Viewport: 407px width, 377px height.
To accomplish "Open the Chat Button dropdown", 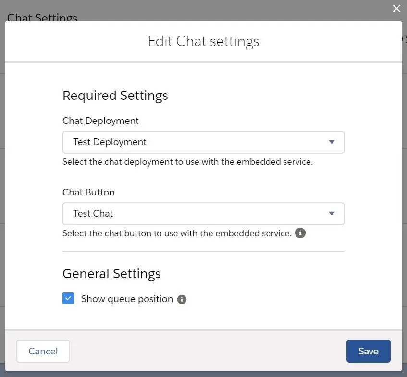I will [203, 214].
